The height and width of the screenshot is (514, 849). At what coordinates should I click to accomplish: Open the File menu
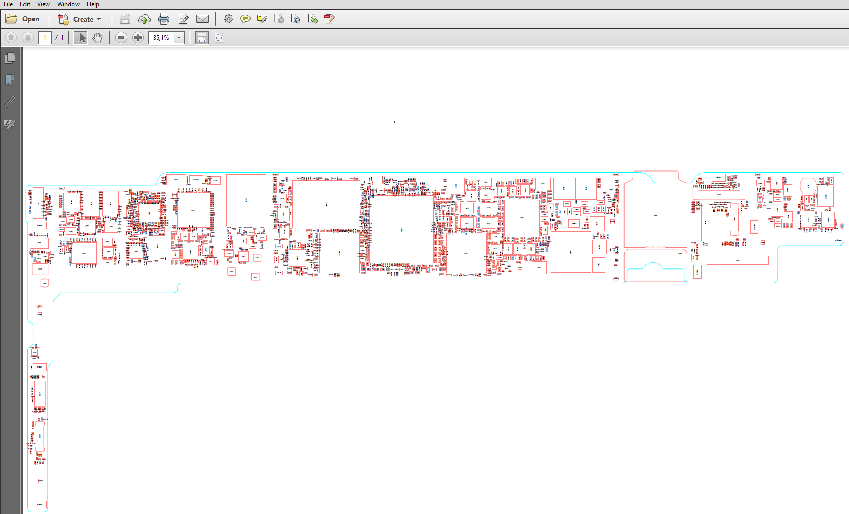pyautogui.click(x=8, y=4)
